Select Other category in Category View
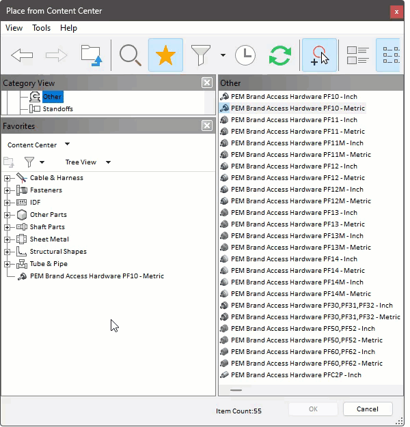The height and width of the screenshot is (427, 410). click(53, 97)
